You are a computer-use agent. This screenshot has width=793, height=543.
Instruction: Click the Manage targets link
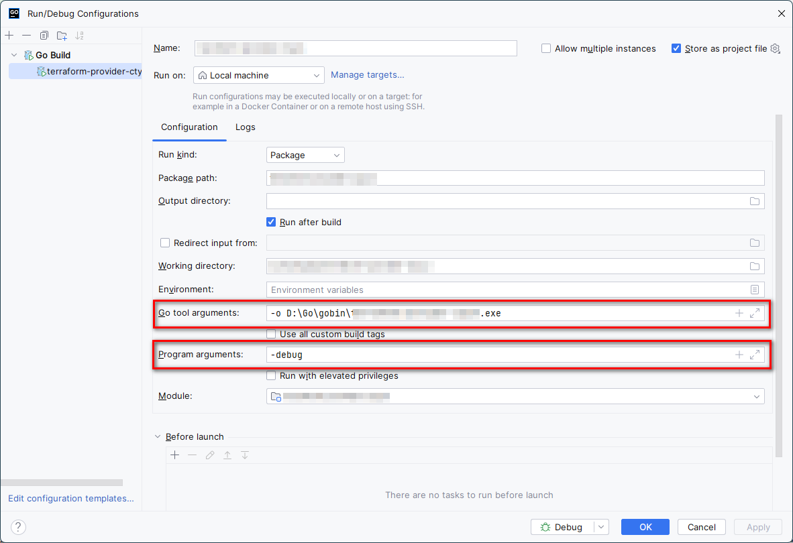click(367, 75)
